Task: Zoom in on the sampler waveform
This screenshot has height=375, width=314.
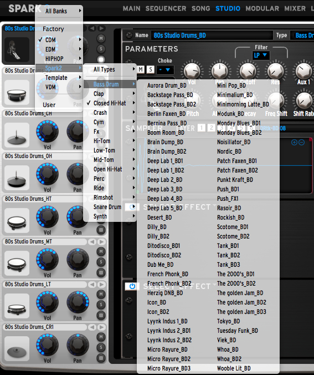Action: [x=294, y=143]
